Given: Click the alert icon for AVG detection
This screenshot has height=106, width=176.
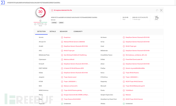Looking at the screenshot, I should coord(62,51).
